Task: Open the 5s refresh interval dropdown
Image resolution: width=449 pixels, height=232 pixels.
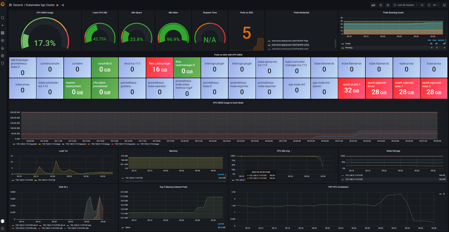Action: click(436, 5)
